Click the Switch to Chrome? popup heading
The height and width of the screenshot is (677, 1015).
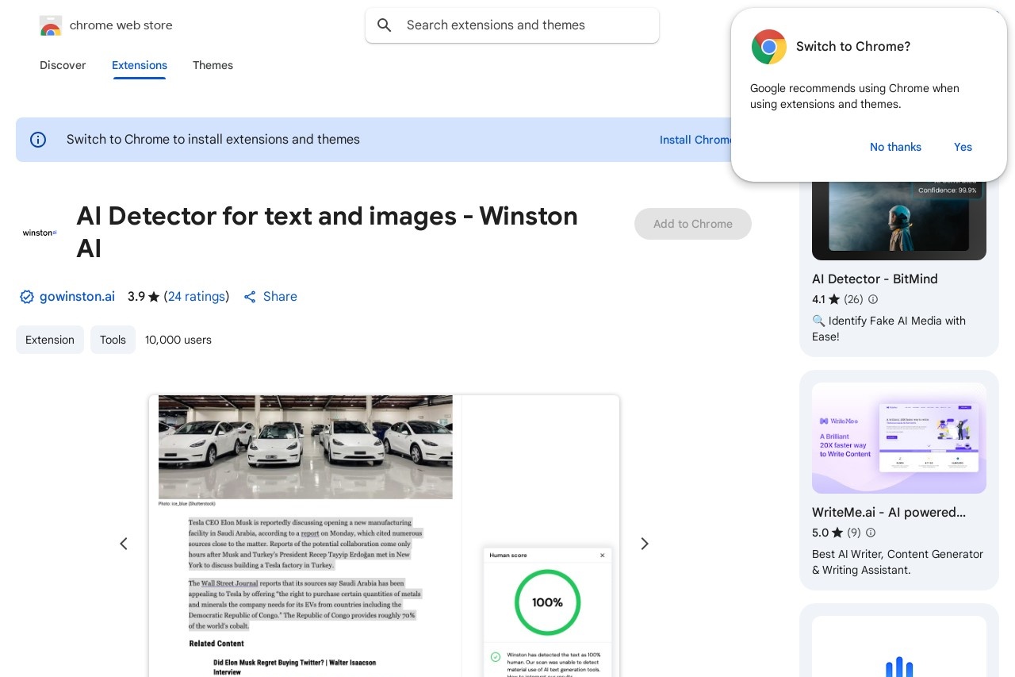(x=853, y=47)
